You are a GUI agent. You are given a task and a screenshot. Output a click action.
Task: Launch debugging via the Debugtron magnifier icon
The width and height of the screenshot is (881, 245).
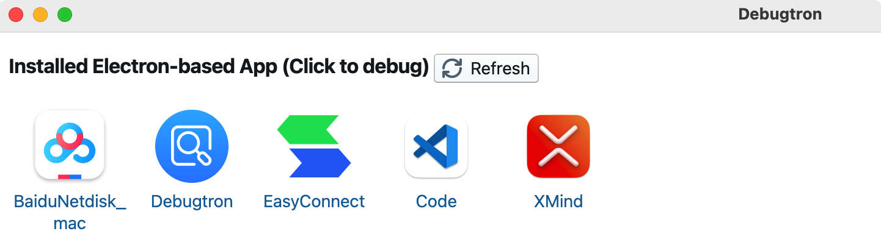tap(192, 146)
